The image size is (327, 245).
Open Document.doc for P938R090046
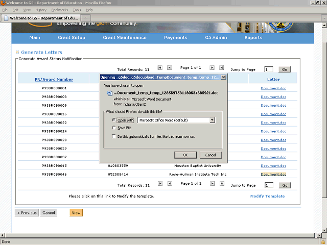(273, 175)
